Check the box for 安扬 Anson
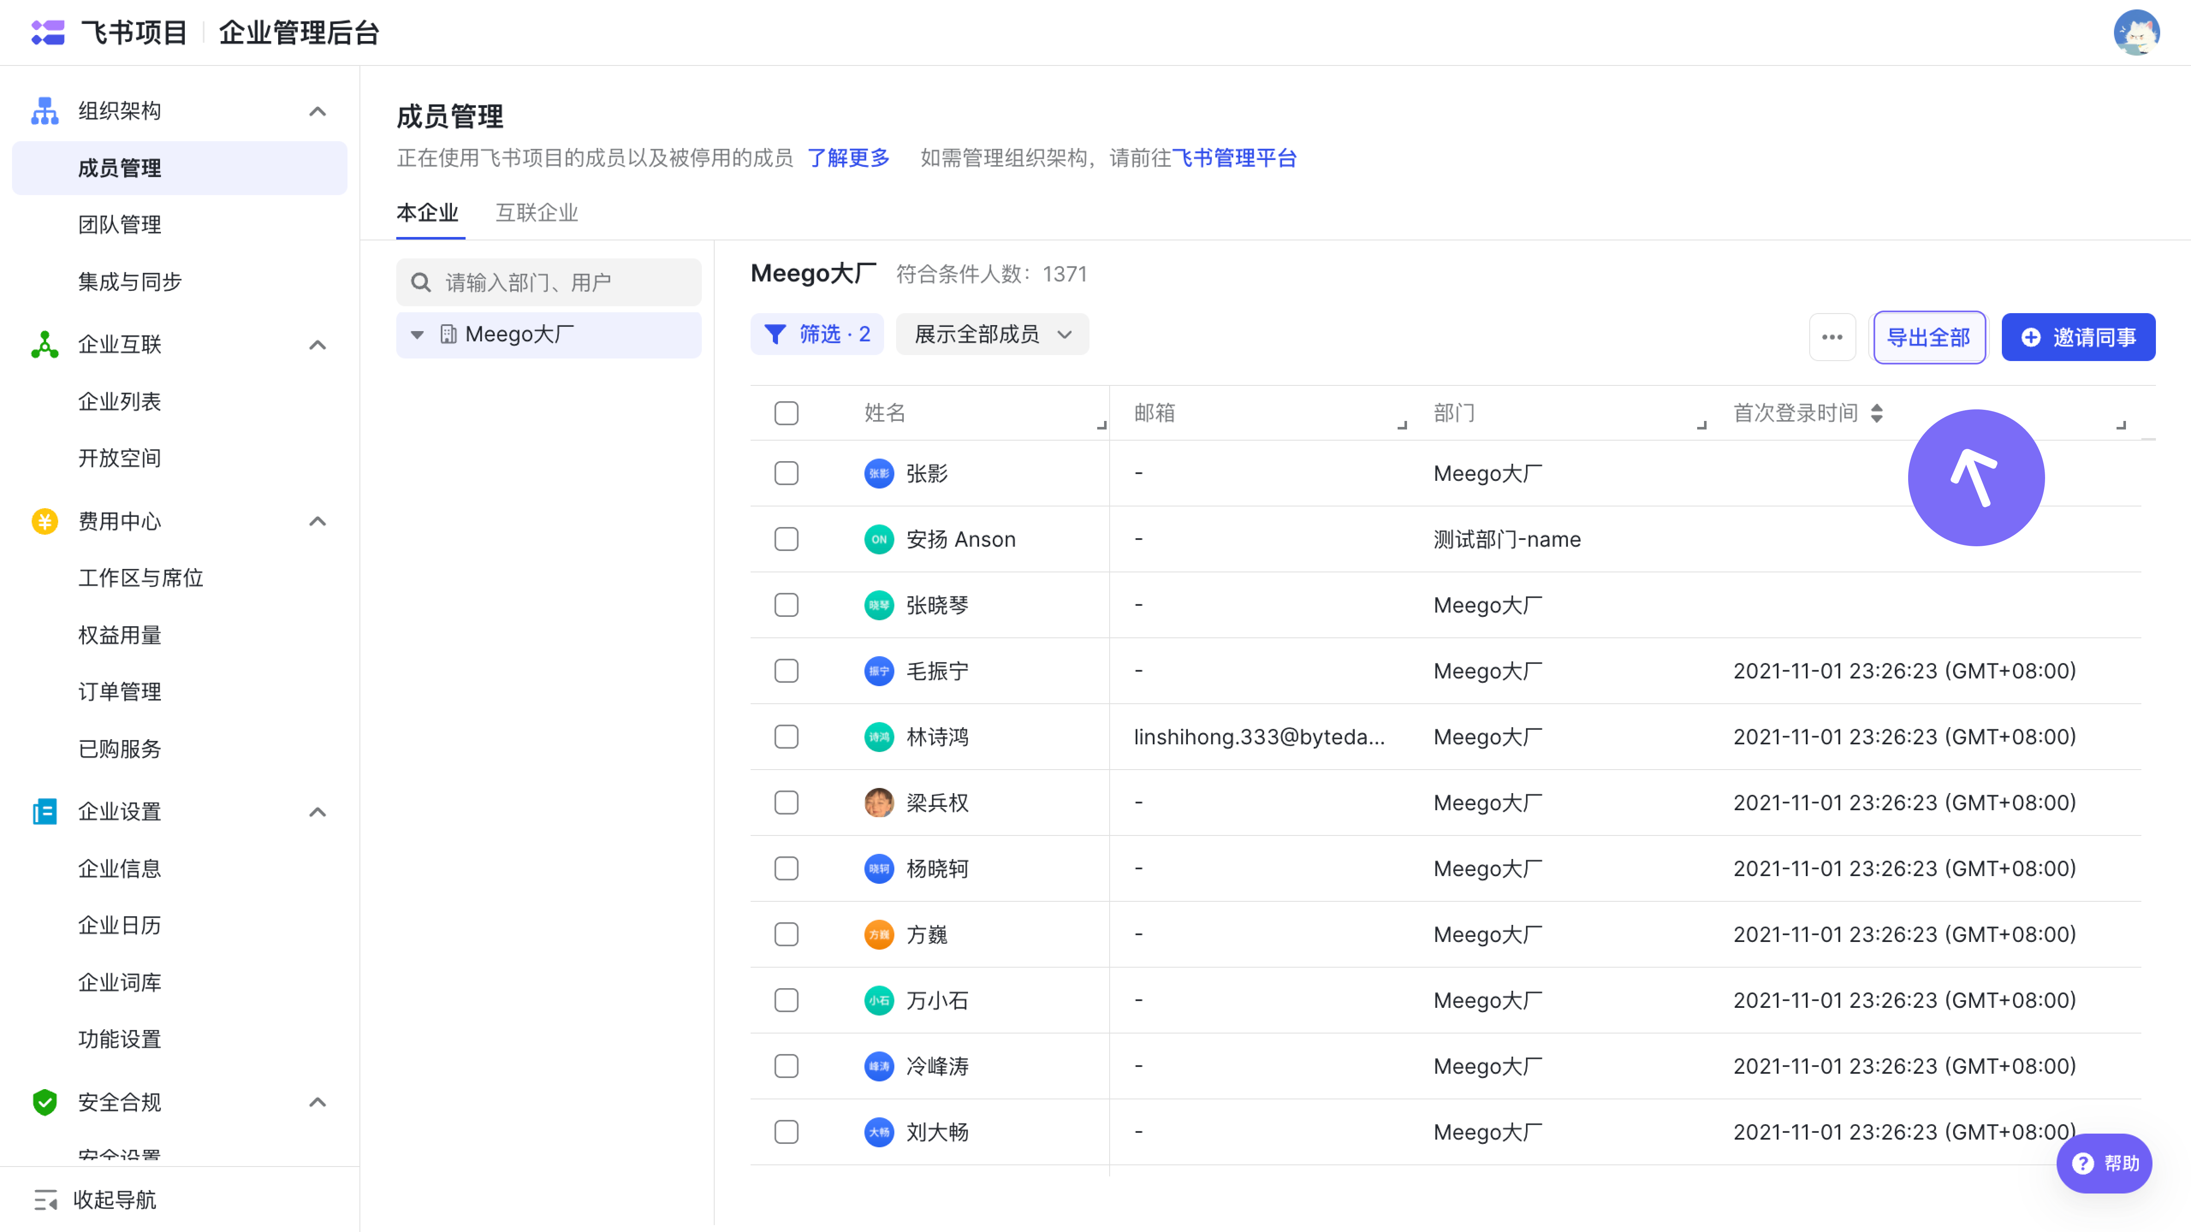Screen dimensions: 2191x1232 point(787,539)
